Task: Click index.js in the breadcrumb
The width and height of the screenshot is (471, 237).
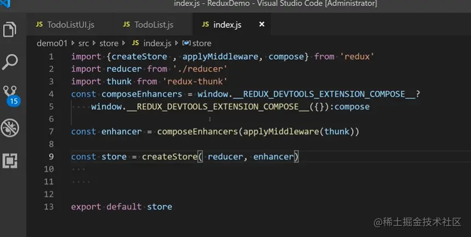Action: pyautogui.click(x=152, y=43)
